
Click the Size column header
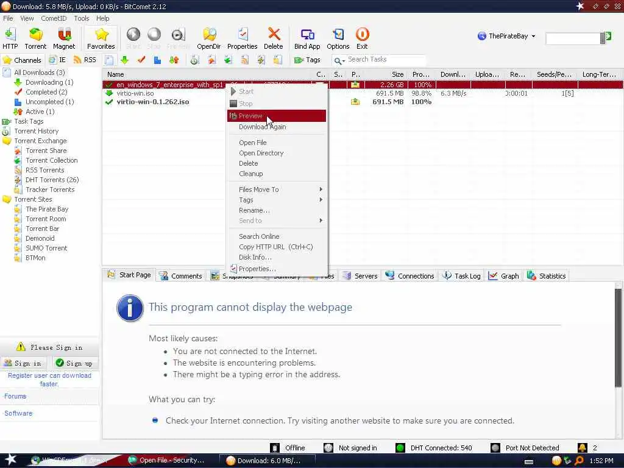(x=386, y=74)
